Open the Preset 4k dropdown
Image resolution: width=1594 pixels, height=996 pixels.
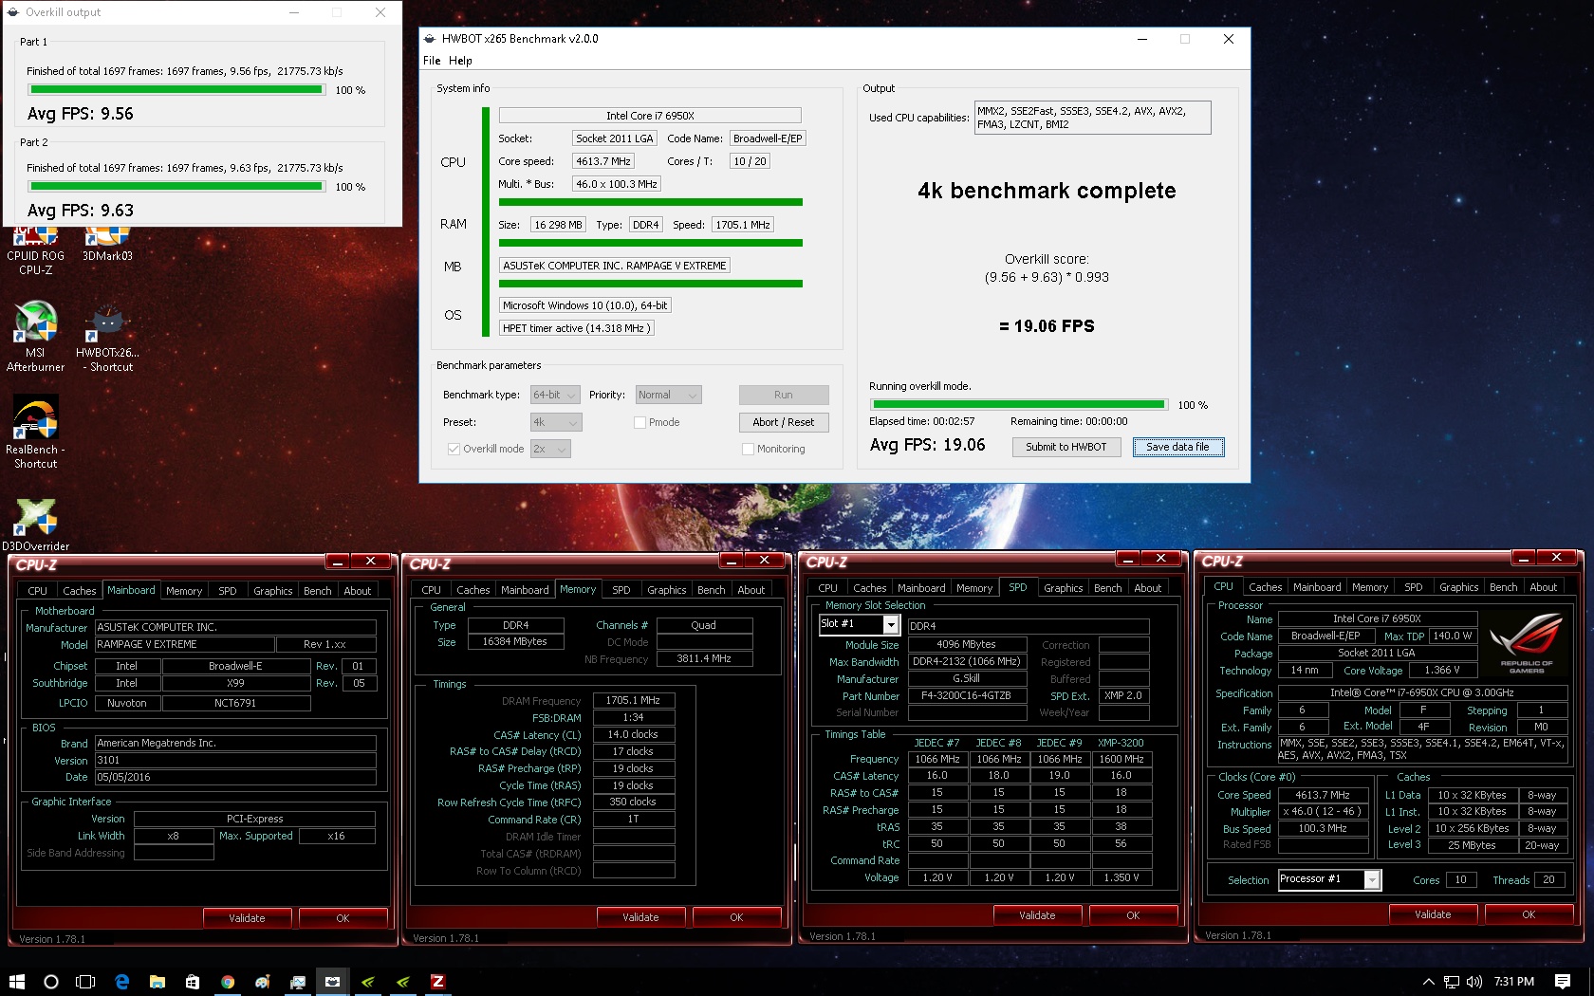(x=556, y=422)
